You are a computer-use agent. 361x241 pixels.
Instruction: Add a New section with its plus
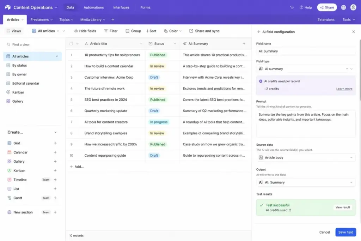click(55, 212)
